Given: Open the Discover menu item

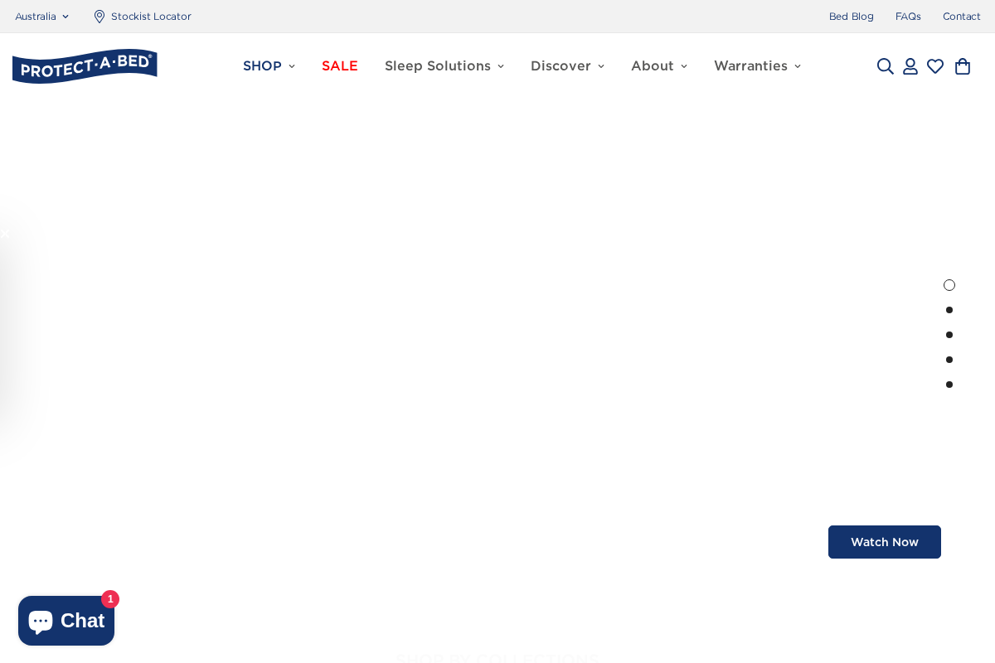Looking at the screenshot, I should tap(567, 65).
